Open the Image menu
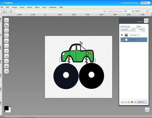 coord(14,7)
